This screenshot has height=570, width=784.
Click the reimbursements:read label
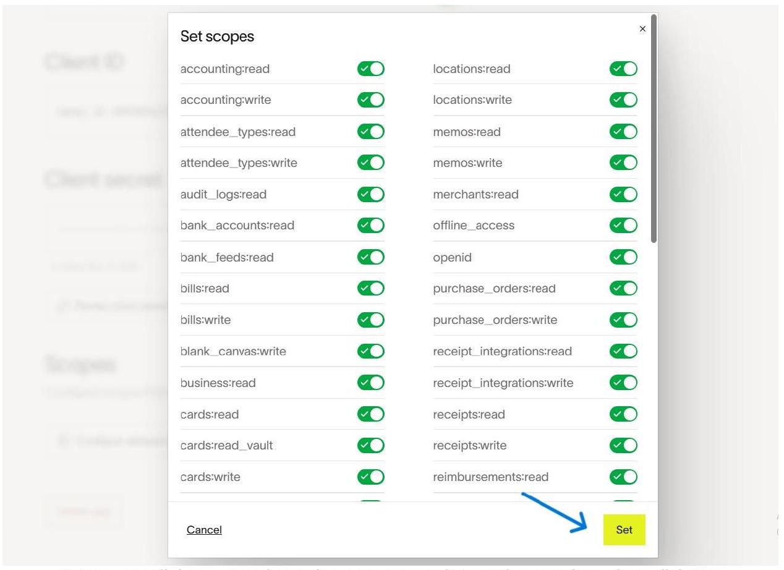click(x=491, y=477)
